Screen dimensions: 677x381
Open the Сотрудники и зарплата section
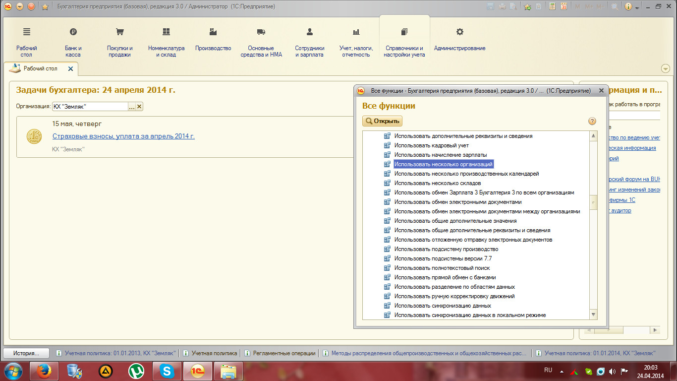tap(309, 43)
